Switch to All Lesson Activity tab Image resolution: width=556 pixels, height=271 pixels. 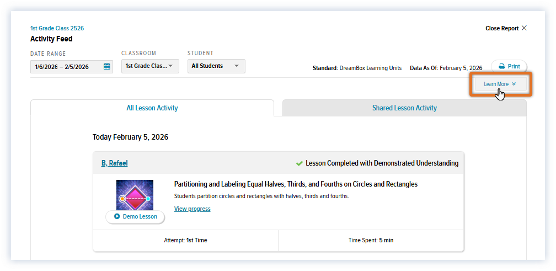pos(152,108)
